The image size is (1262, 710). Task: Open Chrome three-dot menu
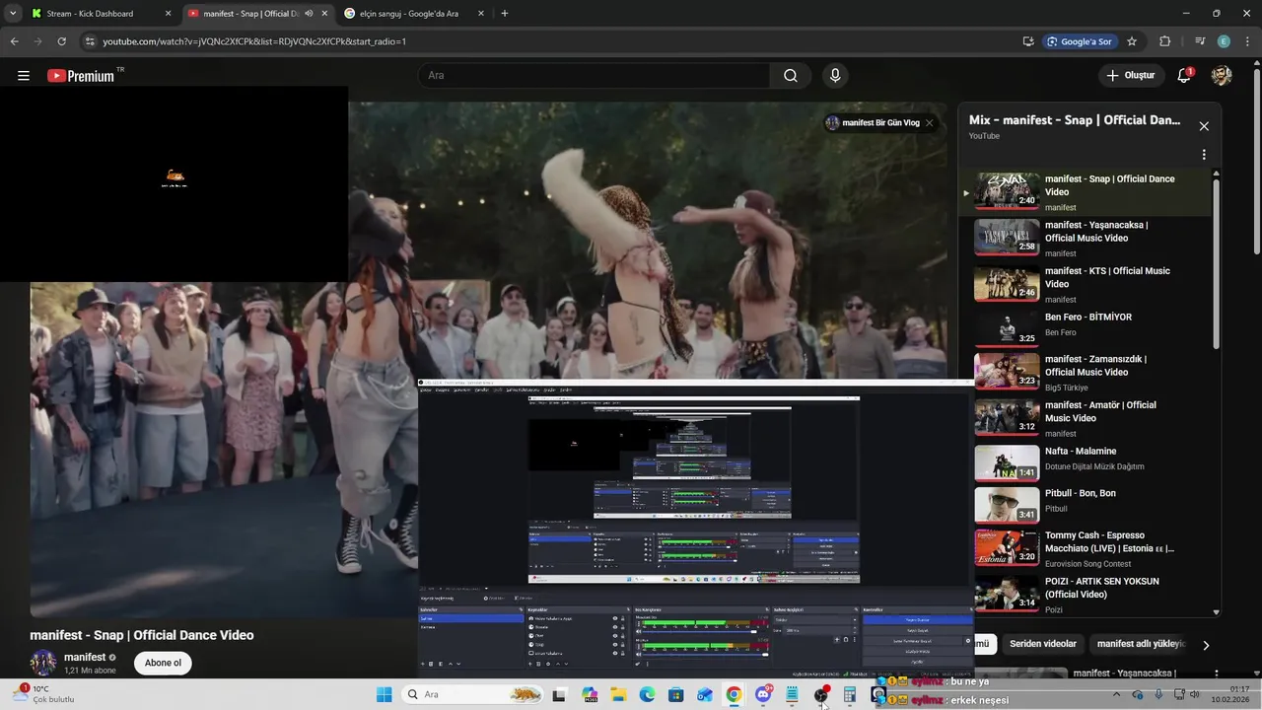(1247, 41)
